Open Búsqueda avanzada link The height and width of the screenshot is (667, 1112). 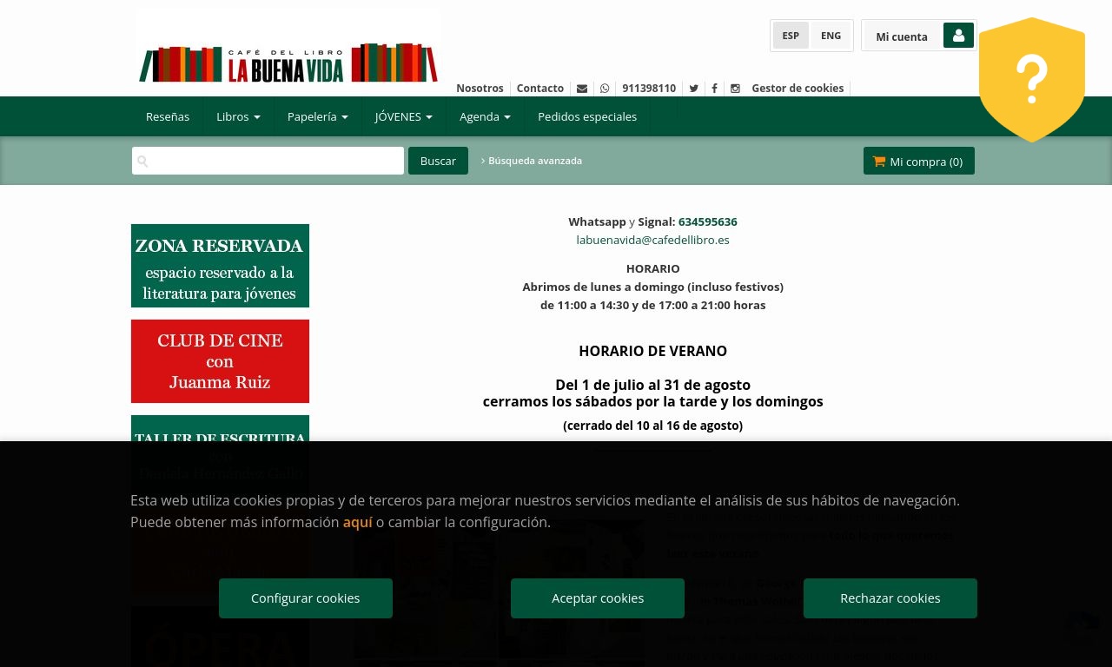(532, 161)
